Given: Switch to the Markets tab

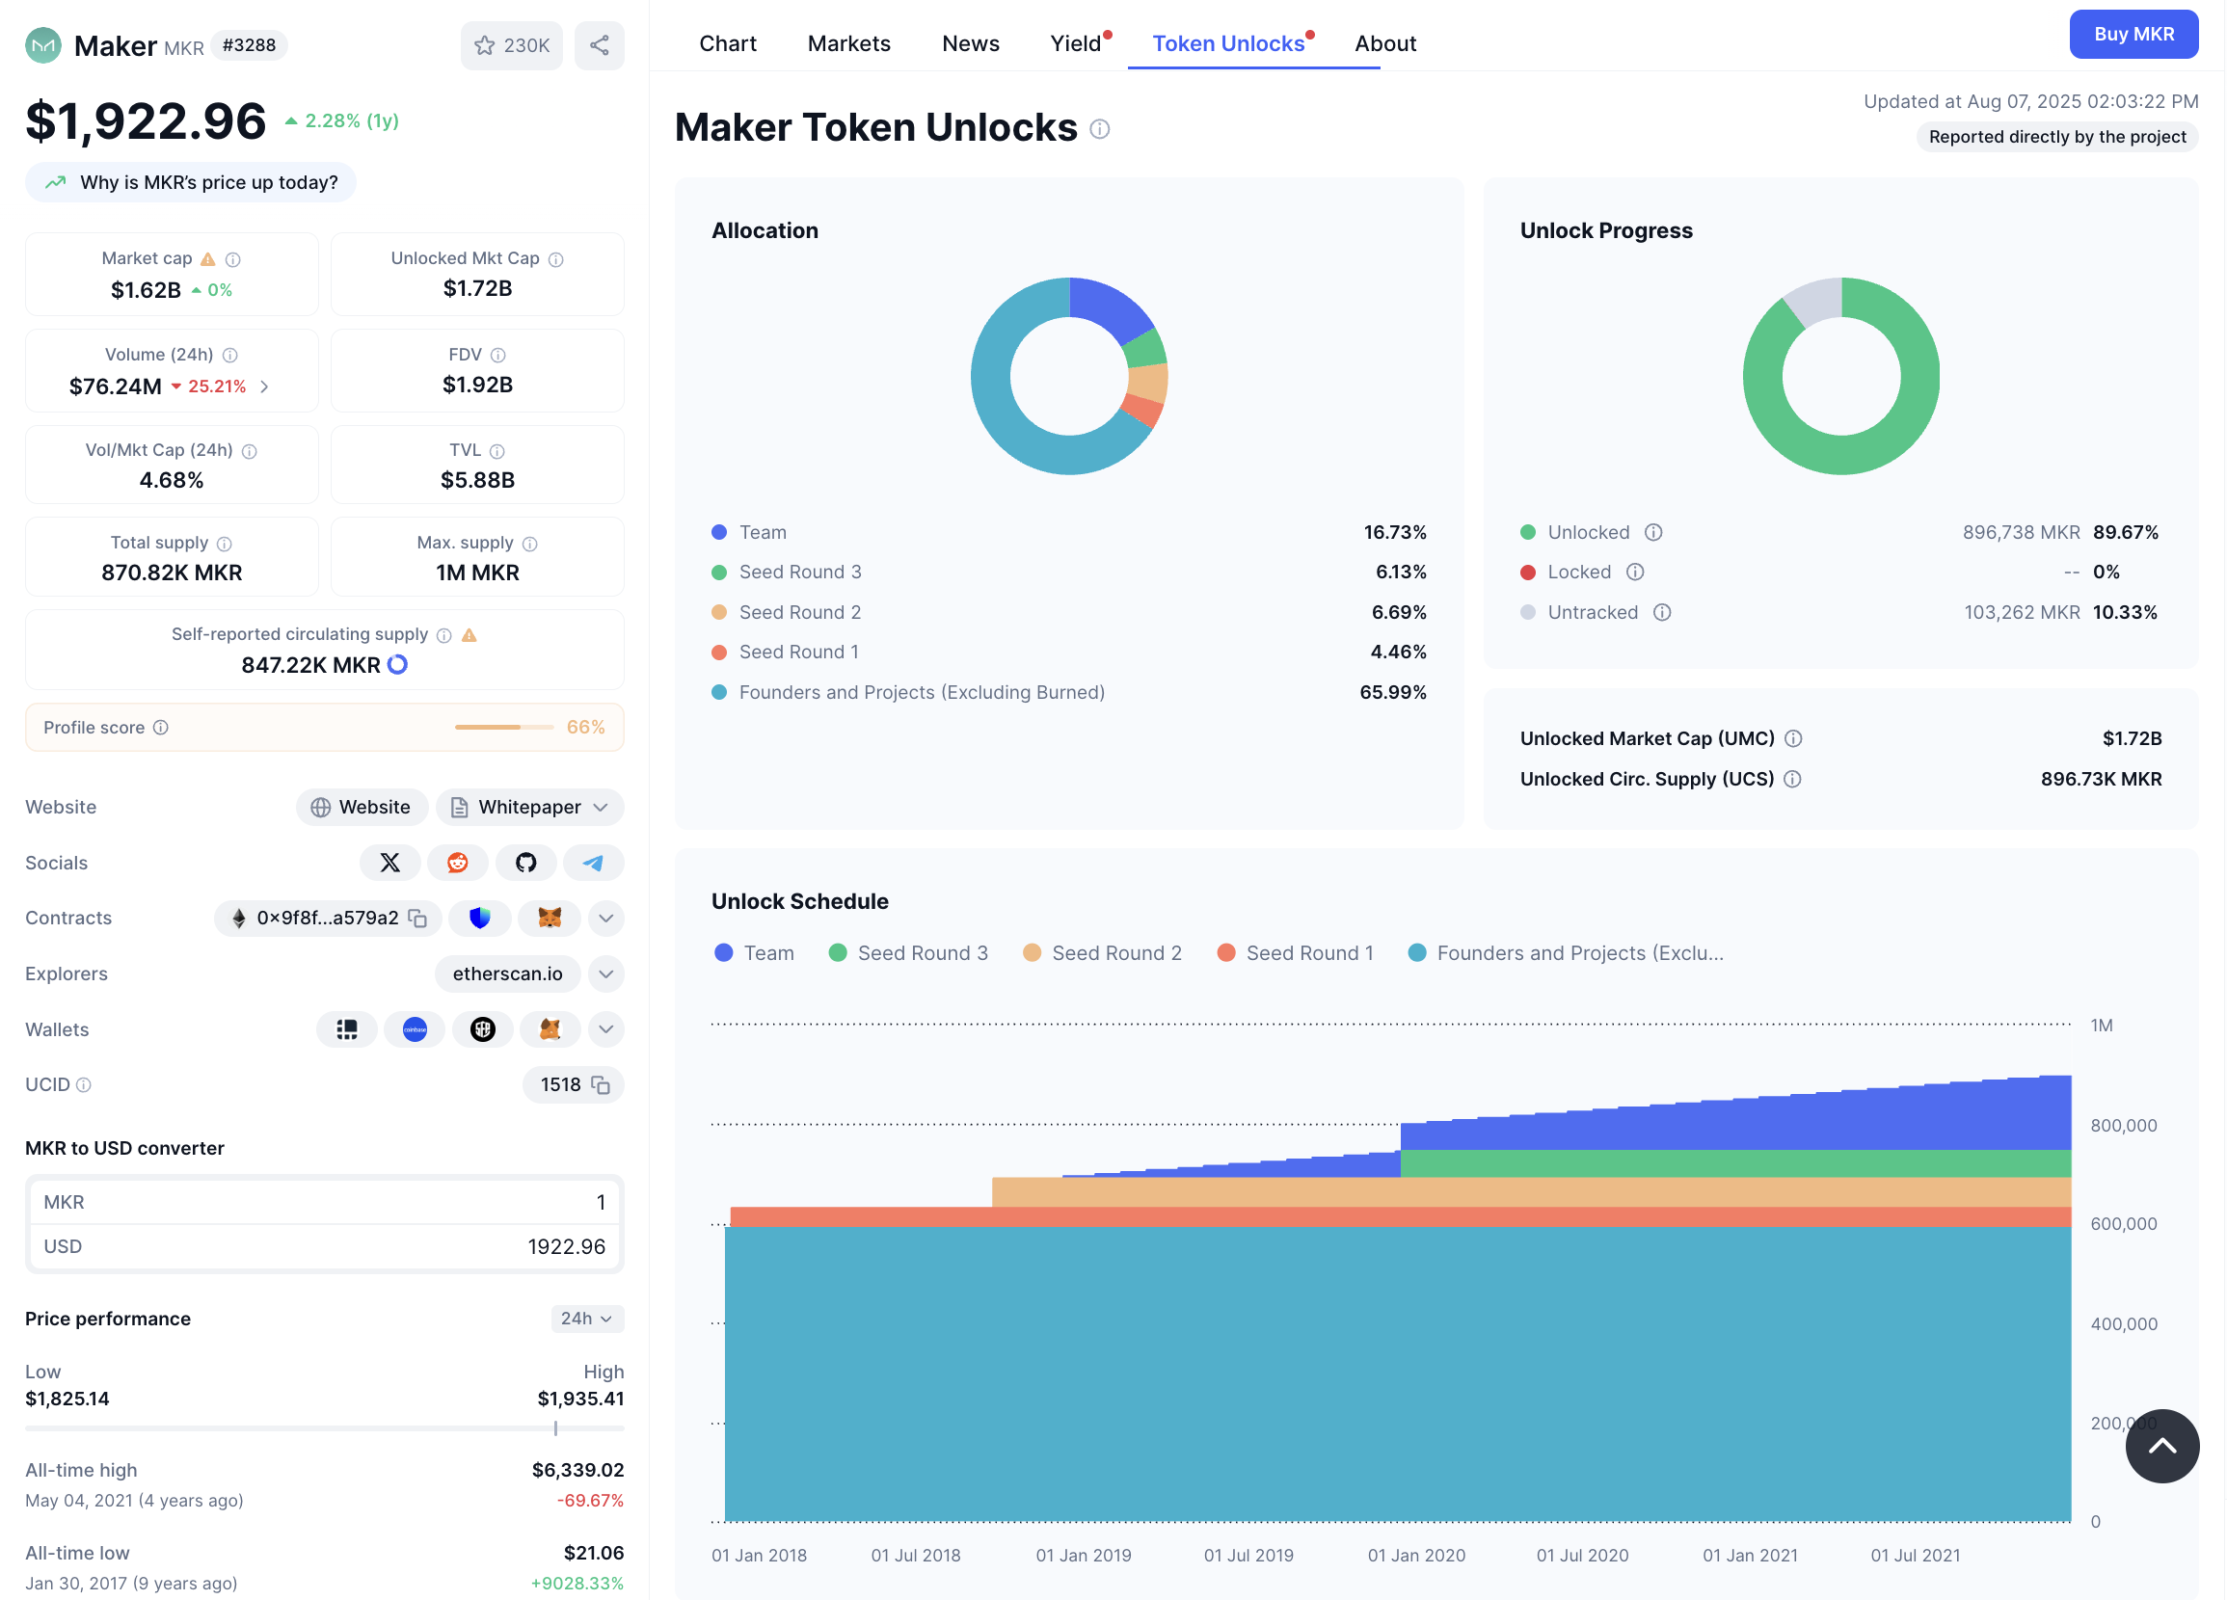Looking at the screenshot, I should pyautogui.click(x=849, y=43).
